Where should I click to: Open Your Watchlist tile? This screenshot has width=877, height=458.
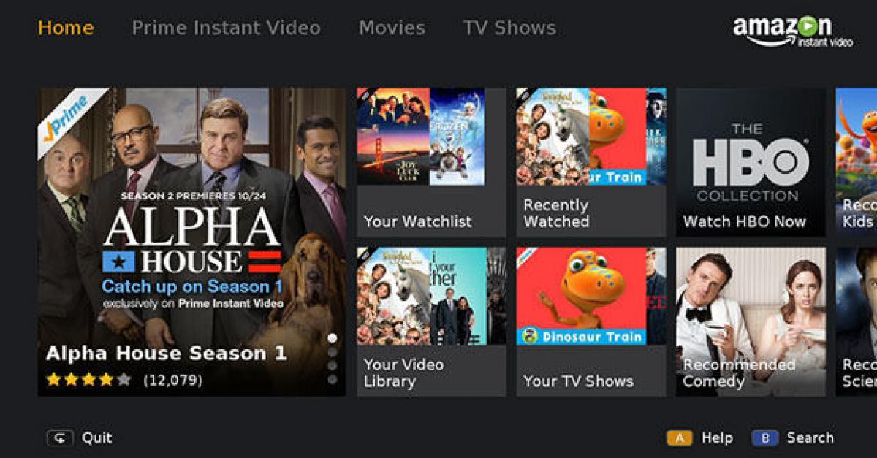[431, 162]
